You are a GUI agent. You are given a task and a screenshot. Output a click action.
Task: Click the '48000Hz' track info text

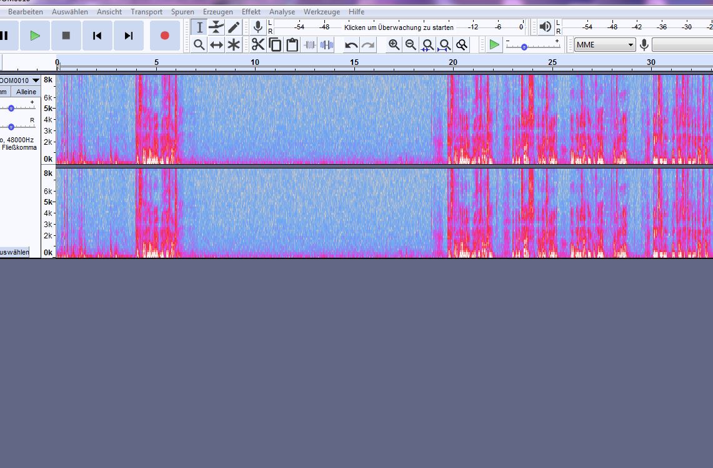coord(20,140)
